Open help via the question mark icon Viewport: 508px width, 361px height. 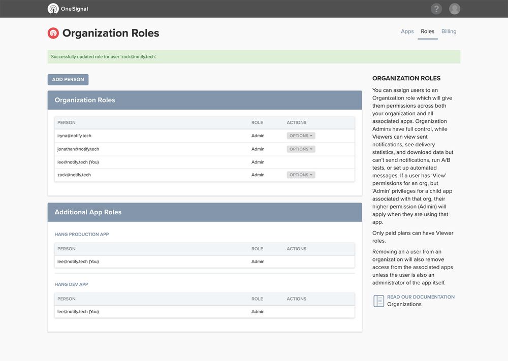point(436,8)
